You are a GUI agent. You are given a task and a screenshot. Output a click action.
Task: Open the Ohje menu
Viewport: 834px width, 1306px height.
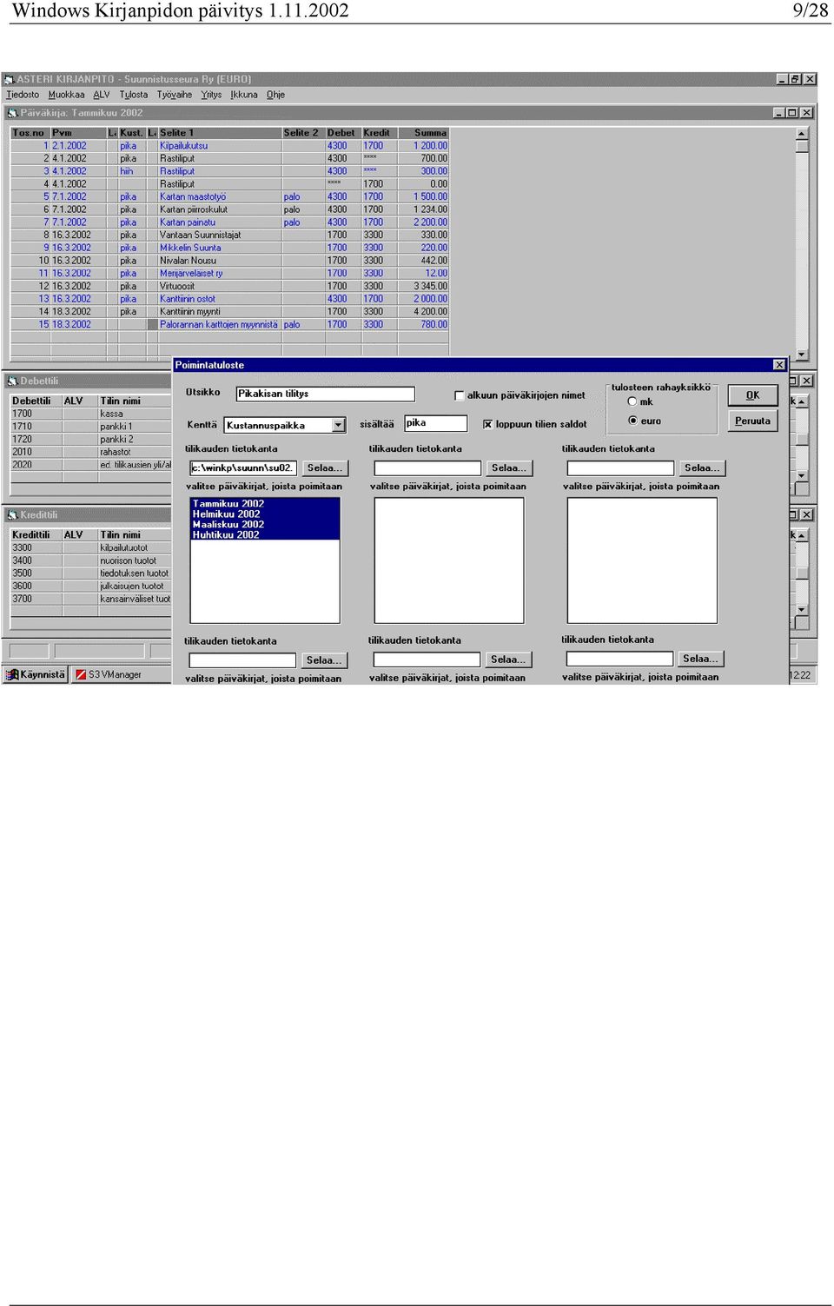coord(275,95)
